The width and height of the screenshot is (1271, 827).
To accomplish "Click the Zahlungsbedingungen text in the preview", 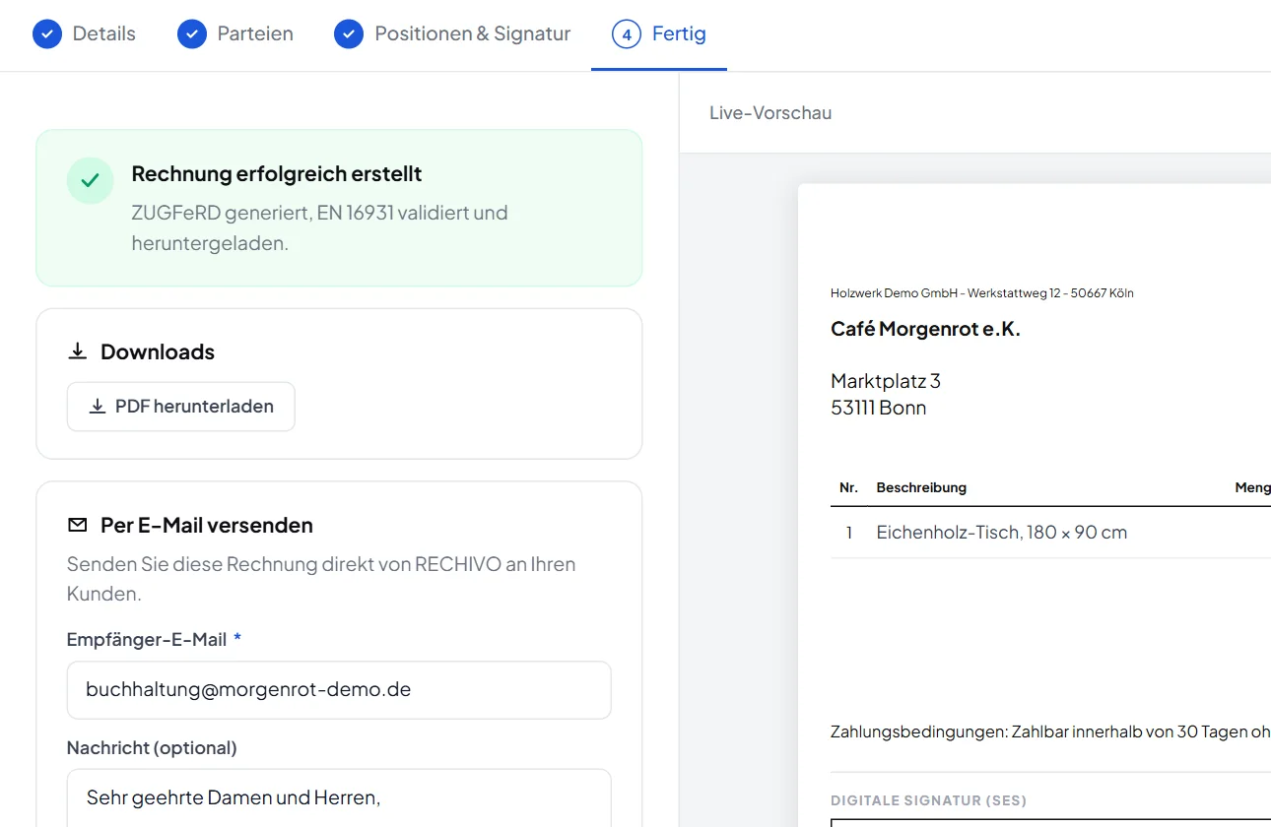I will click(x=1050, y=732).
